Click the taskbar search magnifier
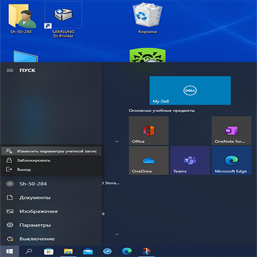257x257 pixels. click(x=29, y=251)
